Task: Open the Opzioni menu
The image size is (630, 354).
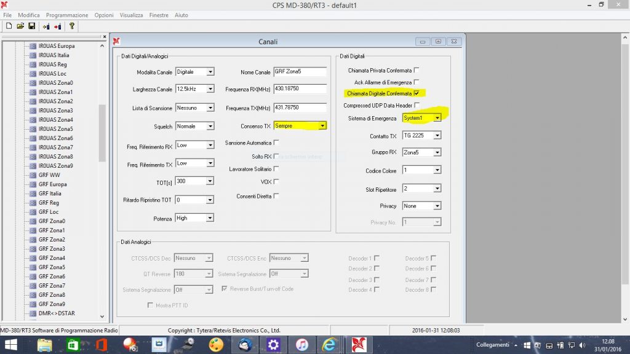Action: (103, 15)
